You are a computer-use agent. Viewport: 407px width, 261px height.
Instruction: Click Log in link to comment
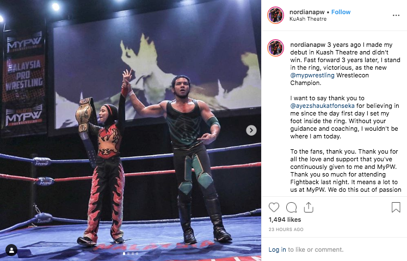(277, 250)
